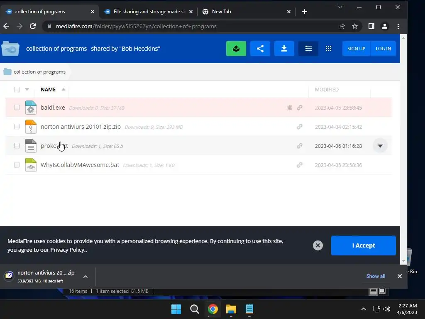
Task: Click the share folder icon button
Action: 260,49
